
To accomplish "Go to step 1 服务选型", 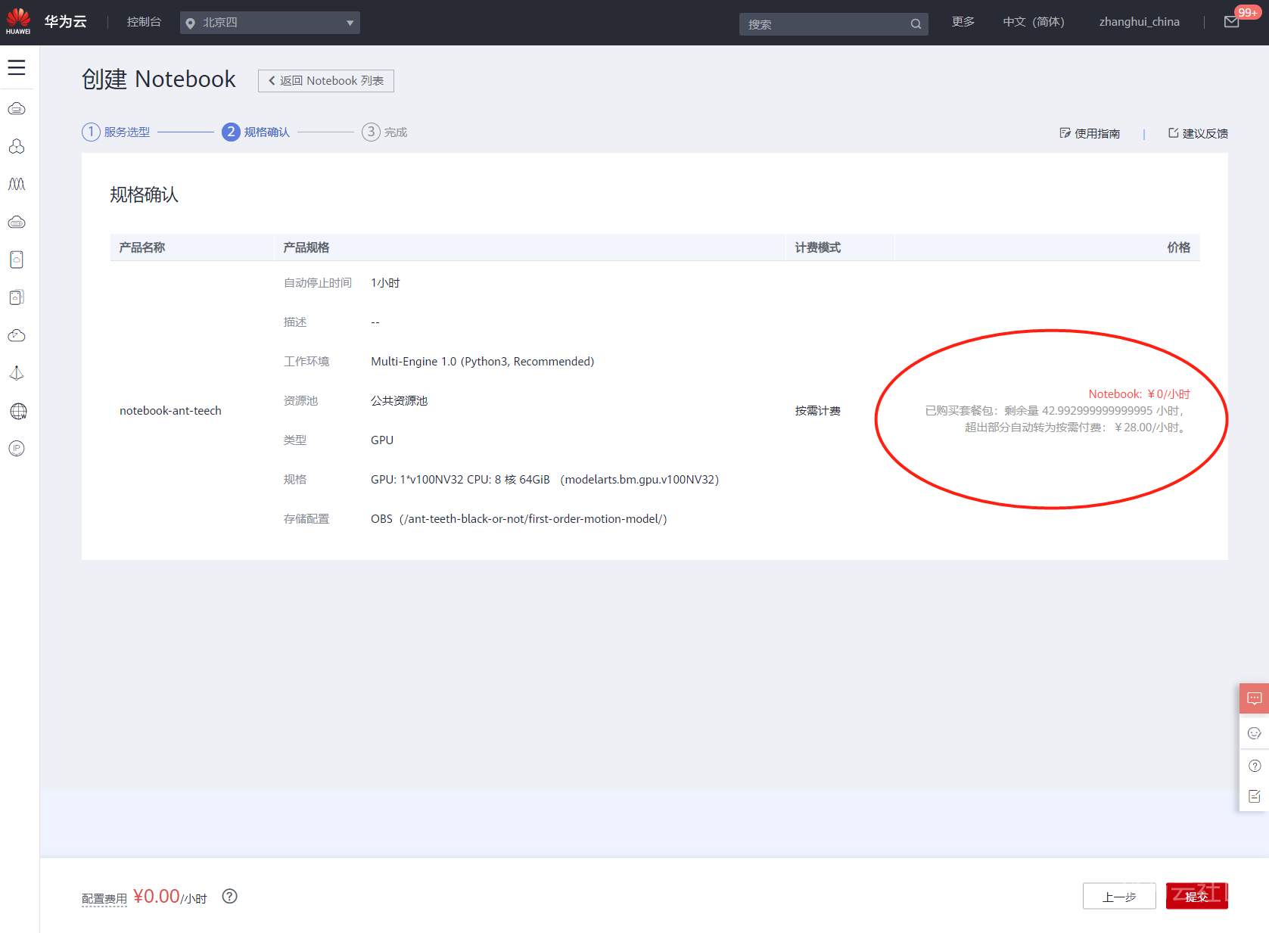I will (116, 132).
